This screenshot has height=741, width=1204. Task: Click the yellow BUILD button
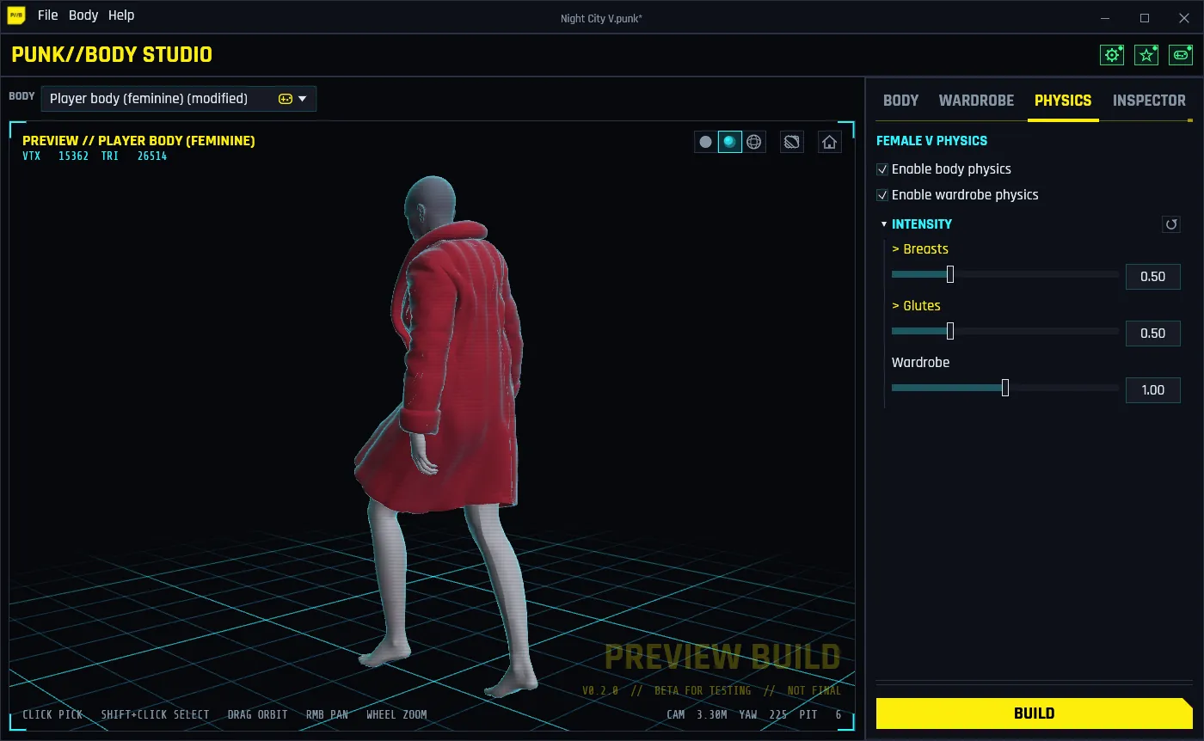click(x=1035, y=713)
